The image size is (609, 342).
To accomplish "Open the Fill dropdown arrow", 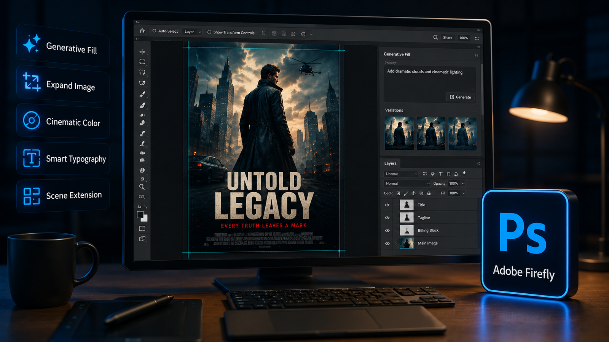I will [x=463, y=193].
